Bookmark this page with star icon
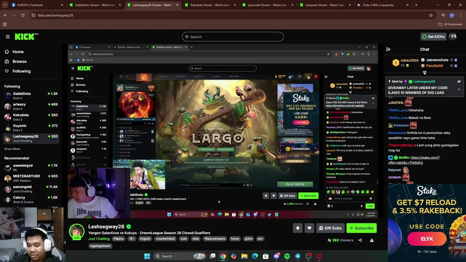Viewport: 466px width, 262px height. [x=431, y=15]
